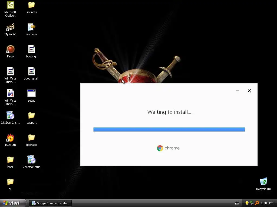The width and height of the screenshot is (277, 207).
Task: Click the Chrome logo in installer
Action: click(x=160, y=148)
